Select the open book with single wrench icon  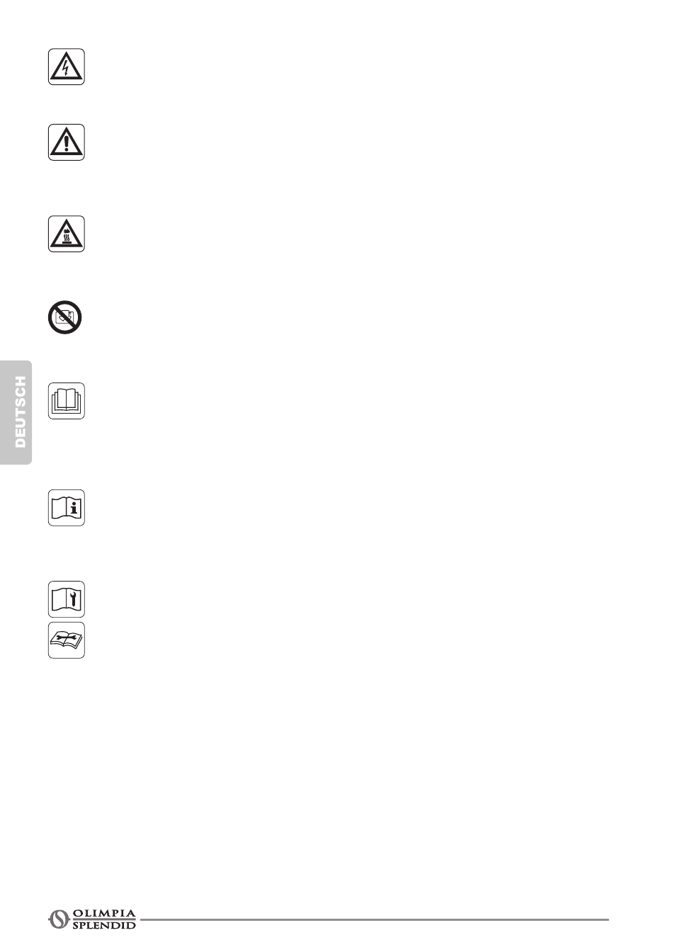click(x=67, y=600)
